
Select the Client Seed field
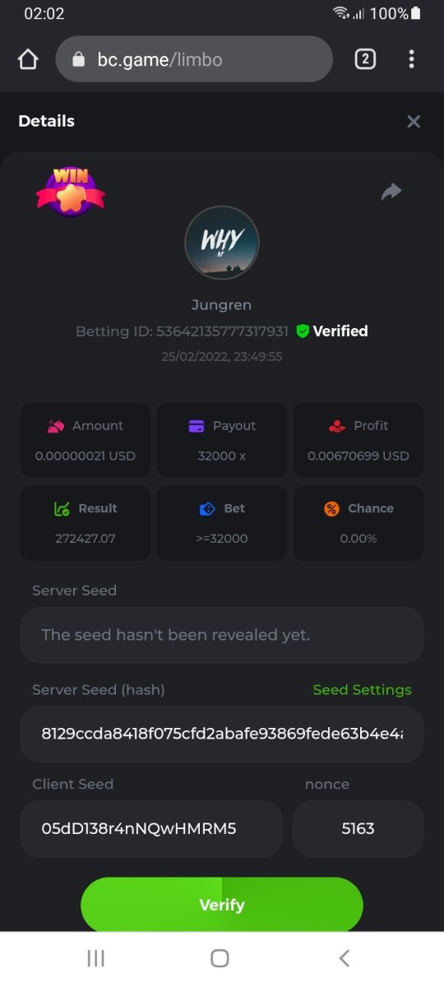coord(151,829)
